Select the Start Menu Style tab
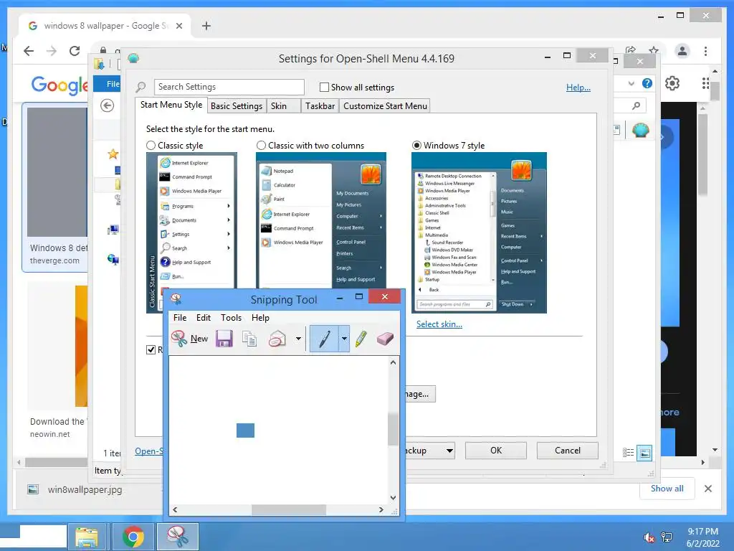Image resolution: width=734 pixels, height=551 pixels. tap(171, 105)
